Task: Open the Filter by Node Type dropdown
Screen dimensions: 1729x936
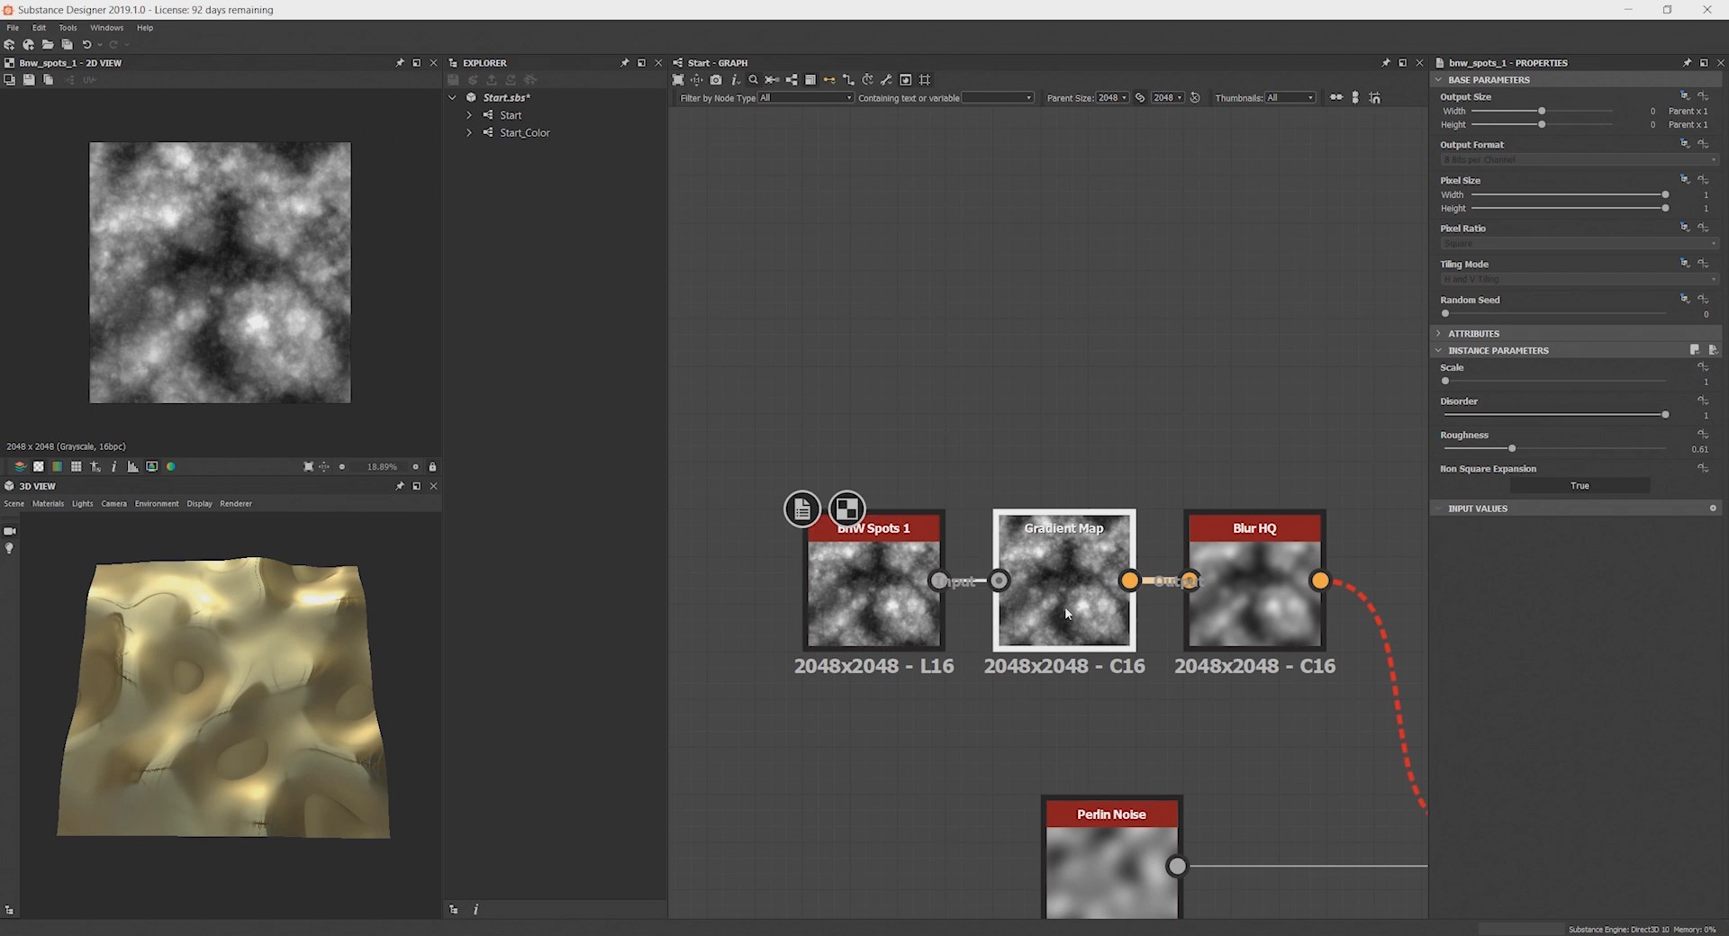Action: [x=805, y=97]
